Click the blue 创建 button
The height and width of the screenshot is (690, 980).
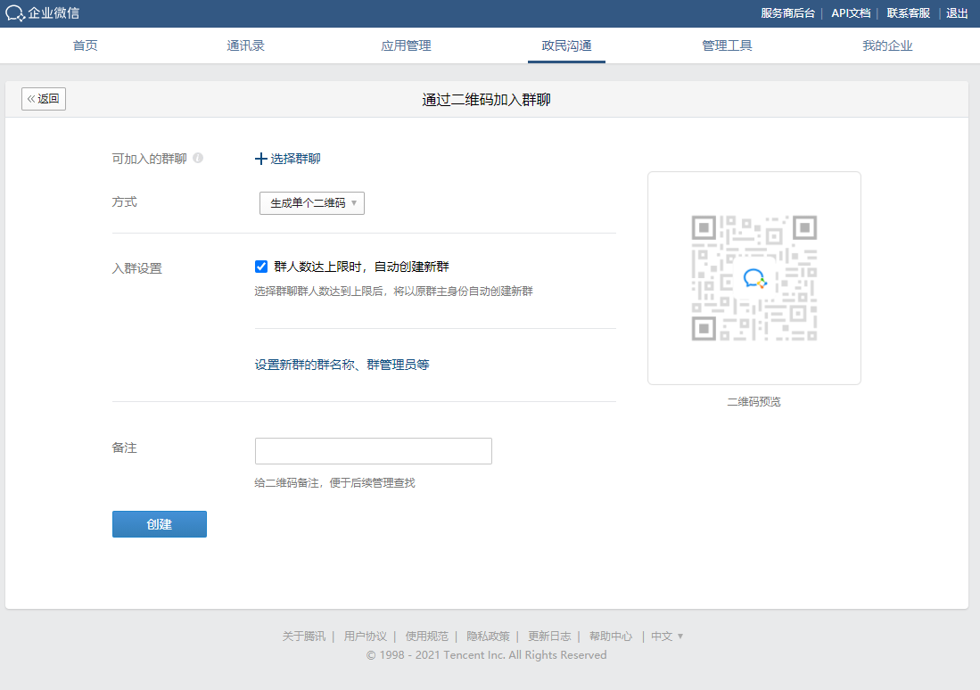[x=160, y=524]
